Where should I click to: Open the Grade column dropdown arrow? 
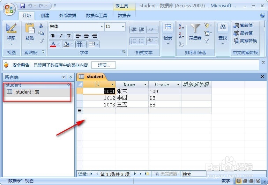click(x=178, y=84)
